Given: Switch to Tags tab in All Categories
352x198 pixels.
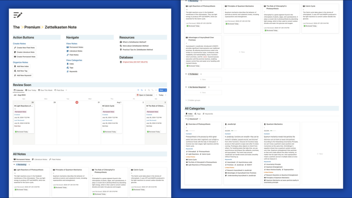Looking at the screenshot, I should 198,114.
